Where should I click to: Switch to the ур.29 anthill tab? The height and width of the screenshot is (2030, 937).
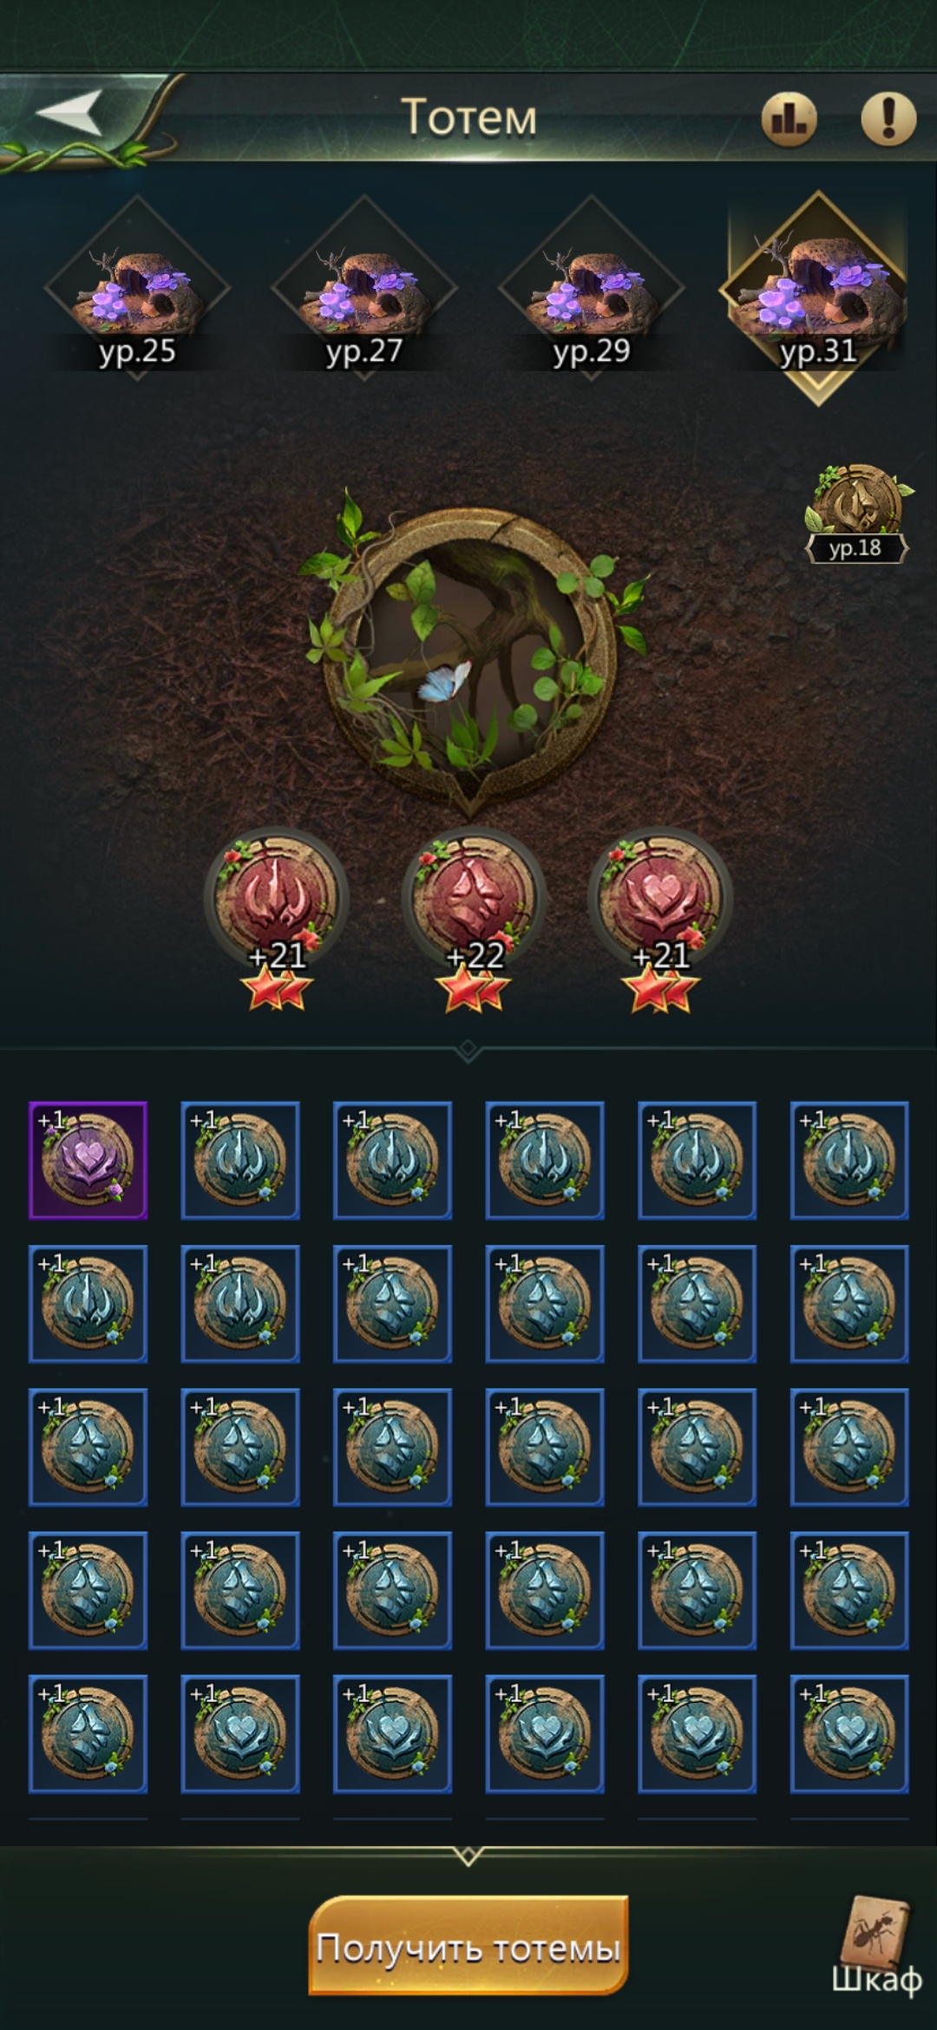591,288
